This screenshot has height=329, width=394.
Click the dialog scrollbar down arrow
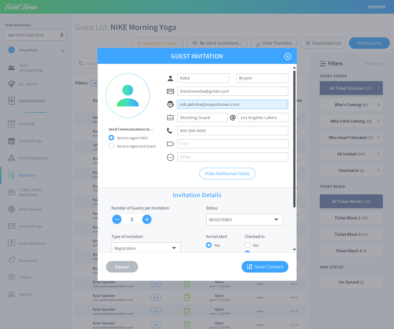tap(294, 249)
